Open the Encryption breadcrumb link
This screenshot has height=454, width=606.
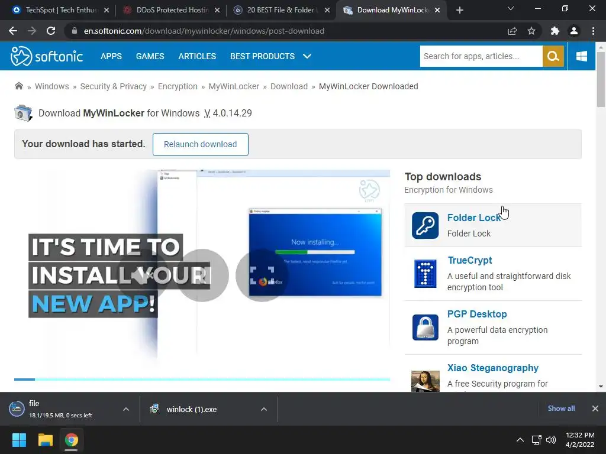[178, 86]
